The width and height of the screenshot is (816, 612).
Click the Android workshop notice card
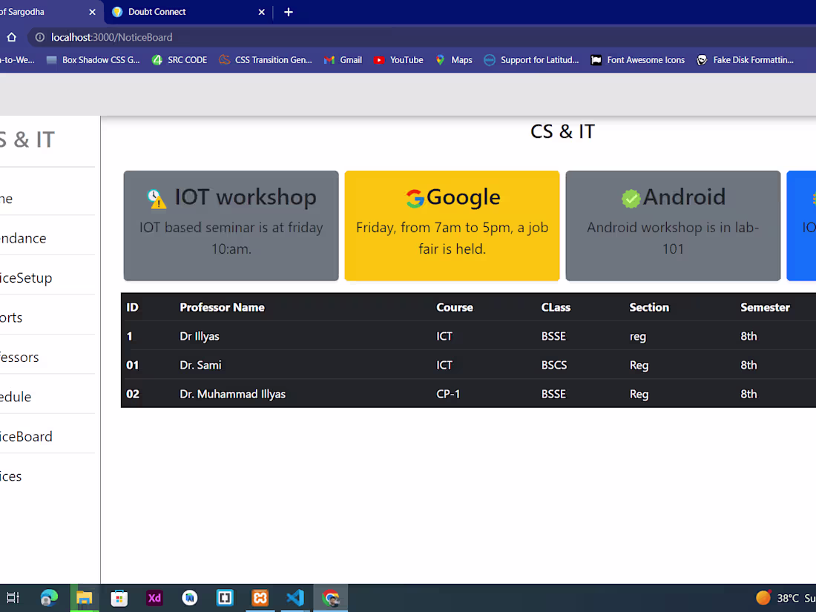[673, 226]
